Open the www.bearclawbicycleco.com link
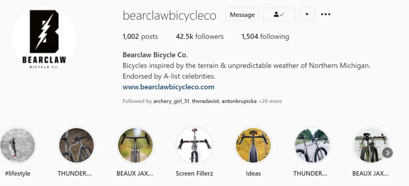The width and height of the screenshot is (409, 186). 168,87
